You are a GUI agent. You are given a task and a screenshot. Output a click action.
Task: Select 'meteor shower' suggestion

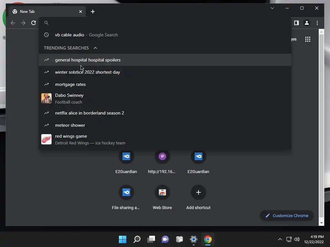pyautogui.click(x=165, y=125)
